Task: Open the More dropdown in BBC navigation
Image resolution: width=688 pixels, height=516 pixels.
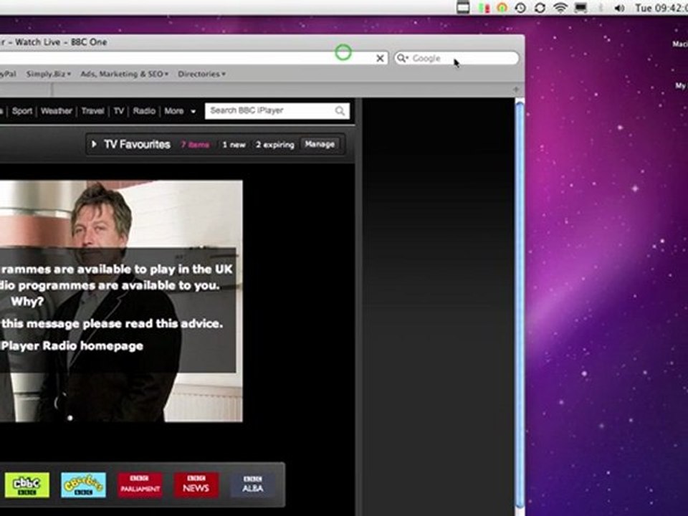Action: pyautogui.click(x=180, y=111)
